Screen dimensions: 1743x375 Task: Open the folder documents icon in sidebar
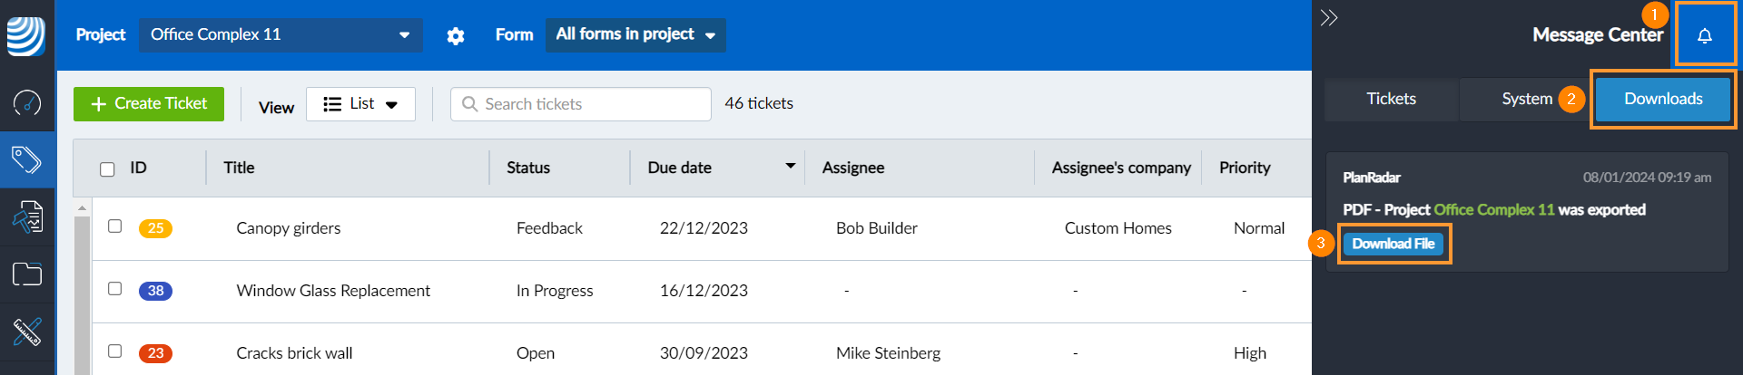click(x=27, y=274)
